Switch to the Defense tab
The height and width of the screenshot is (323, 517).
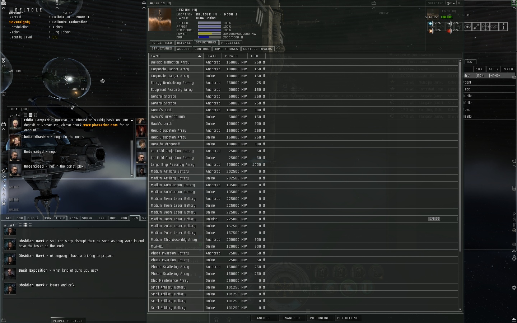pyautogui.click(x=184, y=43)
